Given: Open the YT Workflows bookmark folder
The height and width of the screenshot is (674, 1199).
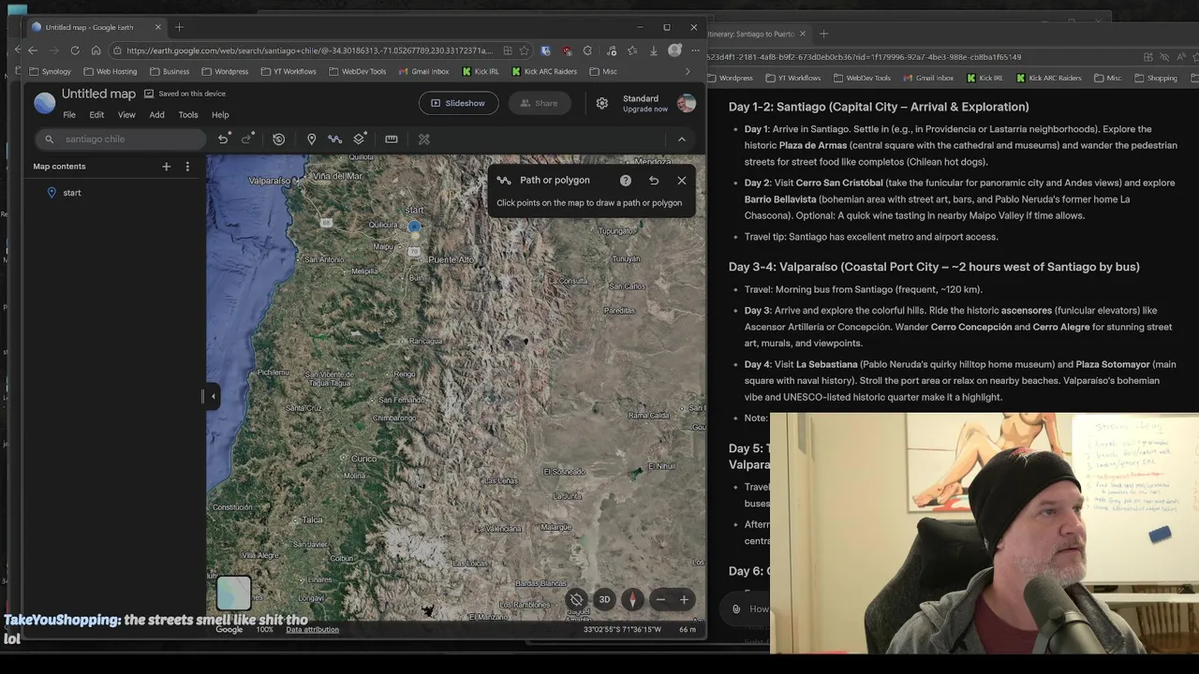Looking at the screenshot, I should [289, 71].
